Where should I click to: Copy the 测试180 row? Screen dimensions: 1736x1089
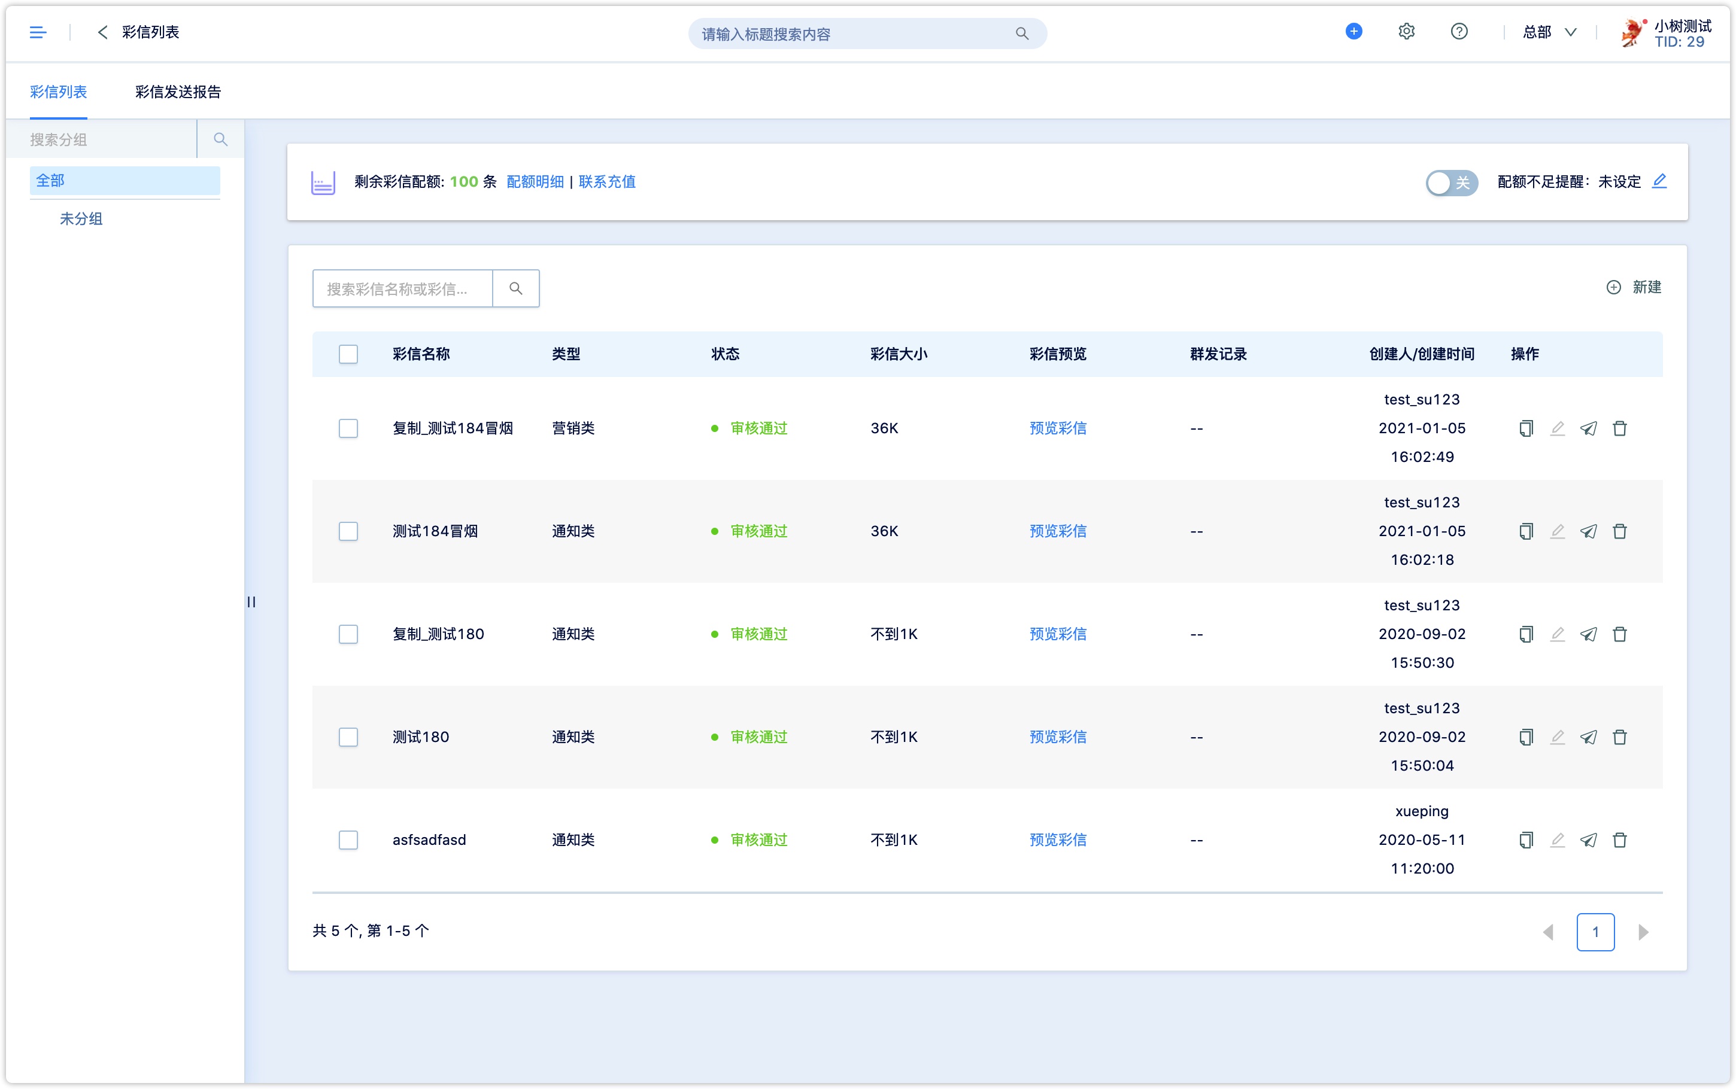click(x=1526, y=738)
